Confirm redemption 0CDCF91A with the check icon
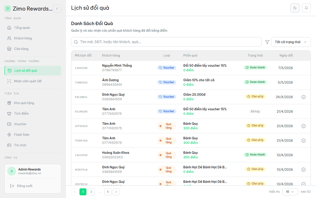316x198 pixels. [303, 169]
